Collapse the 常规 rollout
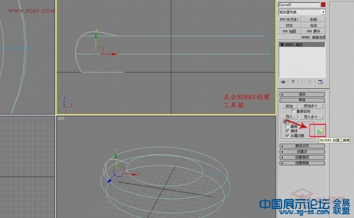 coord(302,100)
